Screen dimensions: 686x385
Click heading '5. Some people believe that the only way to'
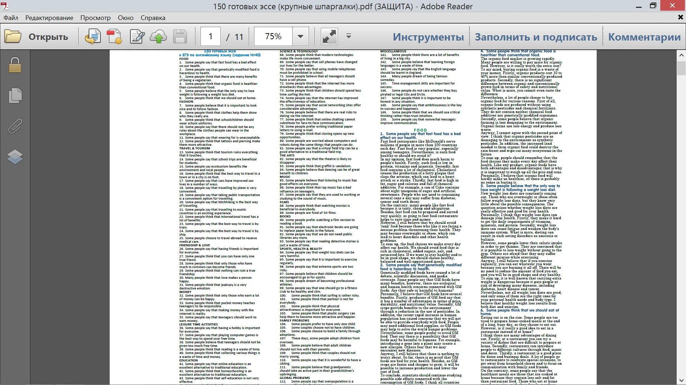click(x=520, y=188)
